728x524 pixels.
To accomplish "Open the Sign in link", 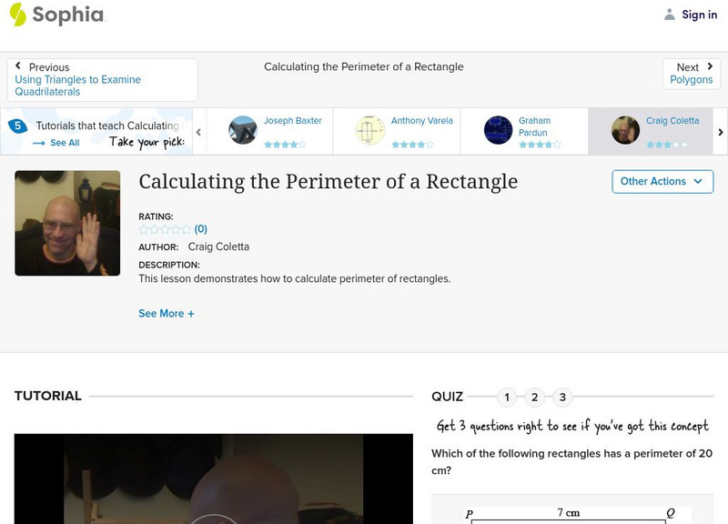I will [699, 15].
